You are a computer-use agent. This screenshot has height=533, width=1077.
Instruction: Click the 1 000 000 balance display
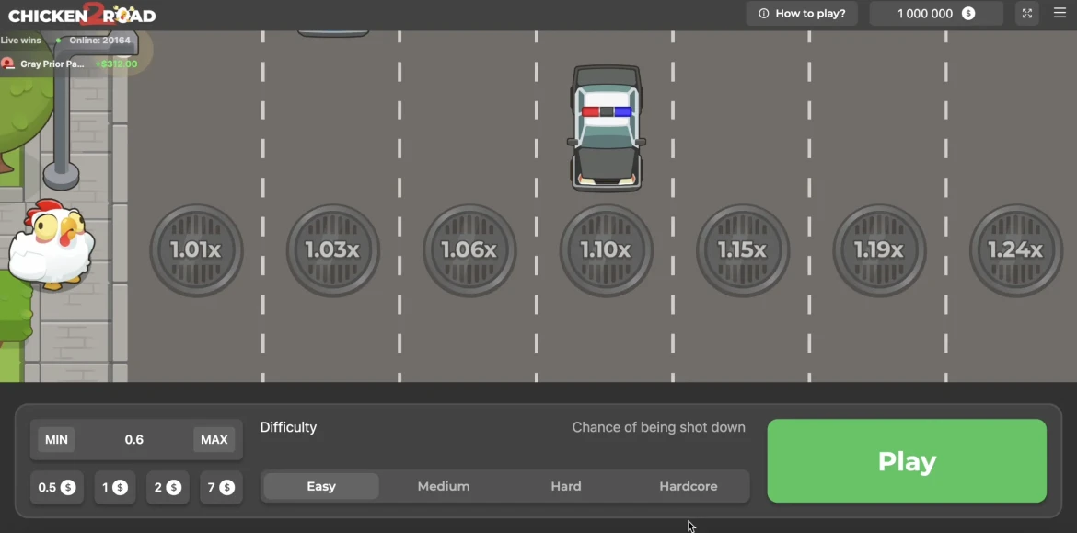(x=936, y=14)
